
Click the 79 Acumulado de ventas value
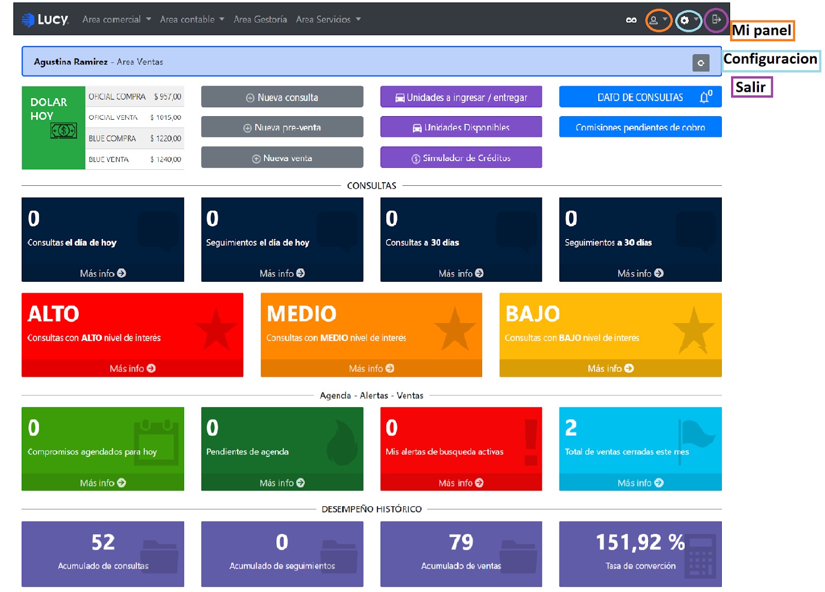tap(461, 542)
